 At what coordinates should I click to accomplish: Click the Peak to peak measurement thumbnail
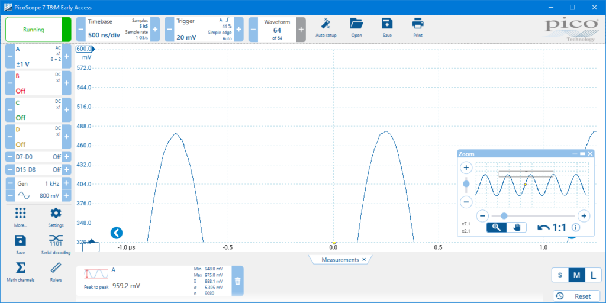tap(96, 274)
